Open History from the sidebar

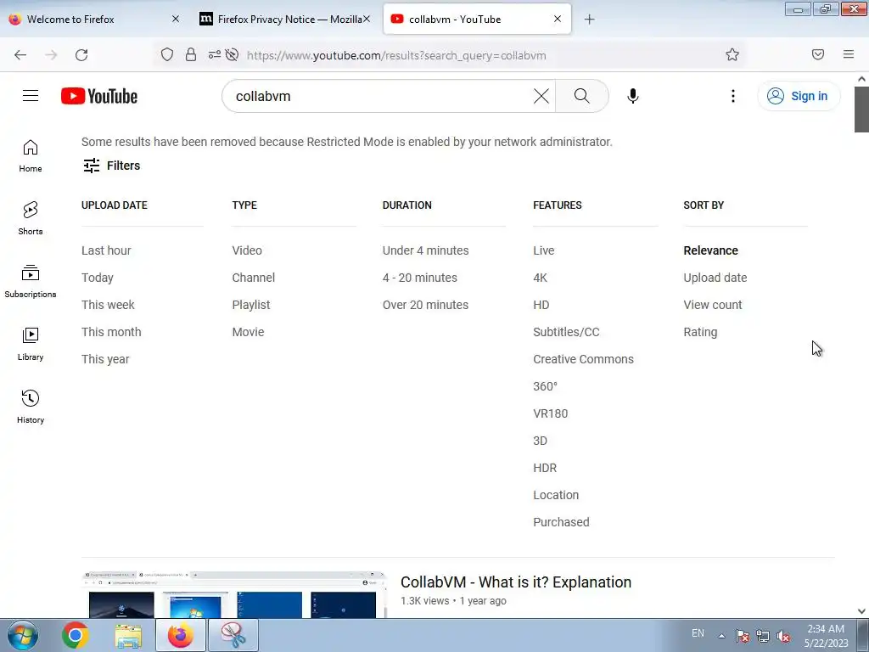click(31, 407)
